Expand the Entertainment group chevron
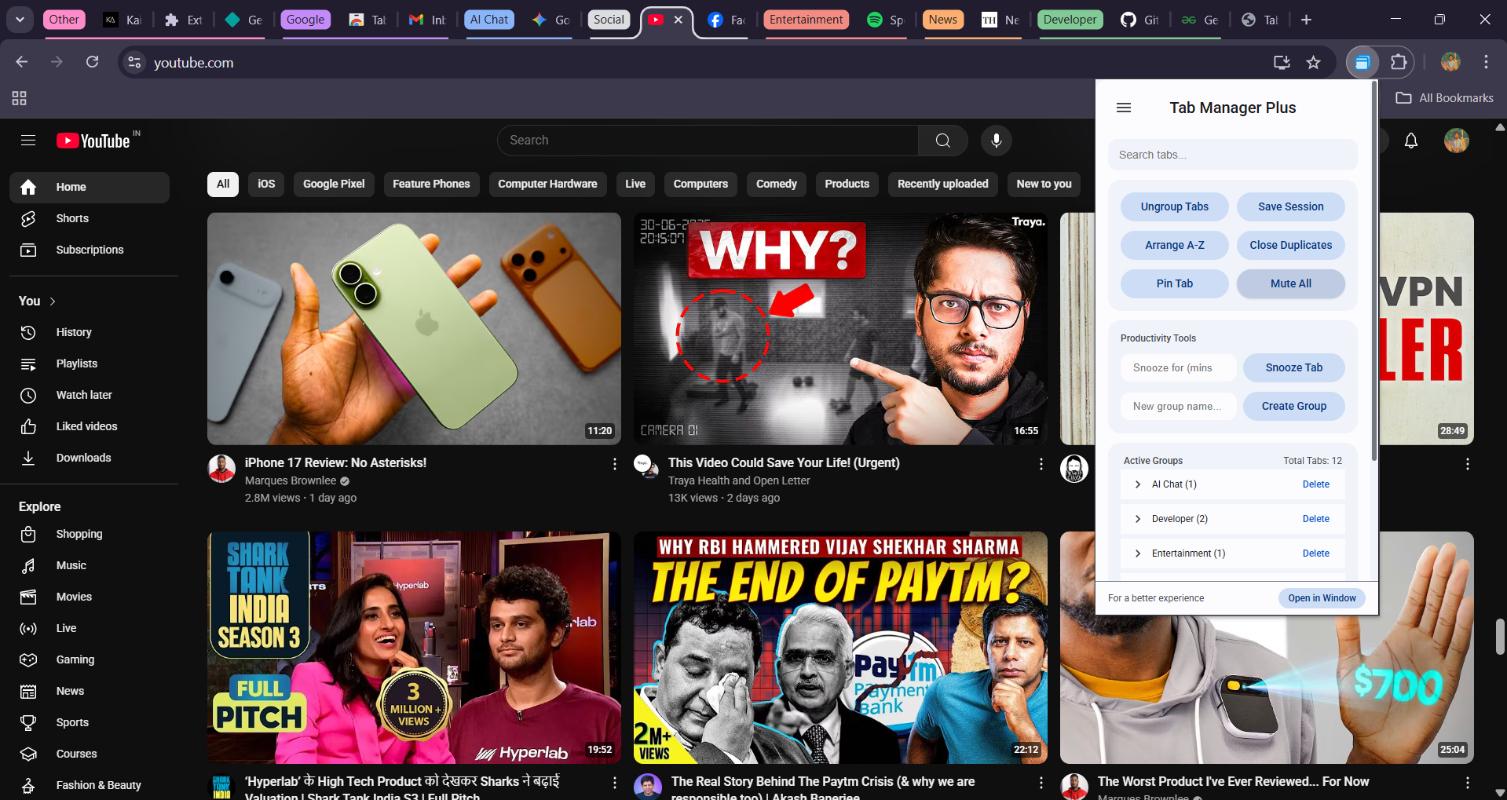1507x800 pixels. 1137,553
